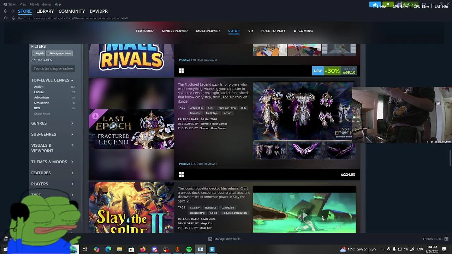Open the Logitech G HUB taskbar icon
Screen dimensions: 452x254
pyautogui.click(x=212, y=249)
